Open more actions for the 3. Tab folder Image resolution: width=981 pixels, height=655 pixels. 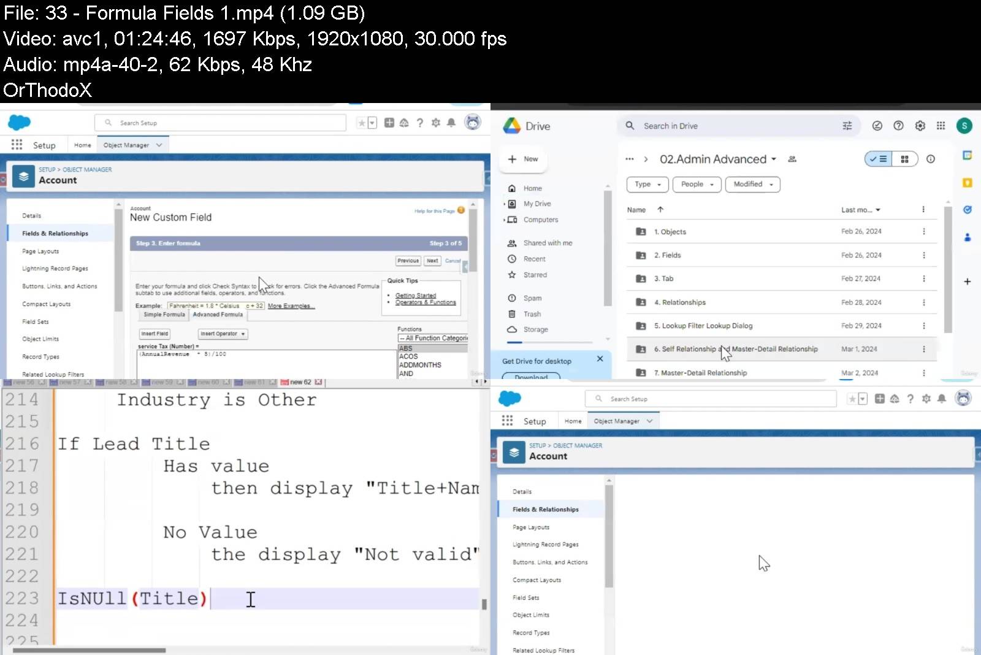point(924,278)
